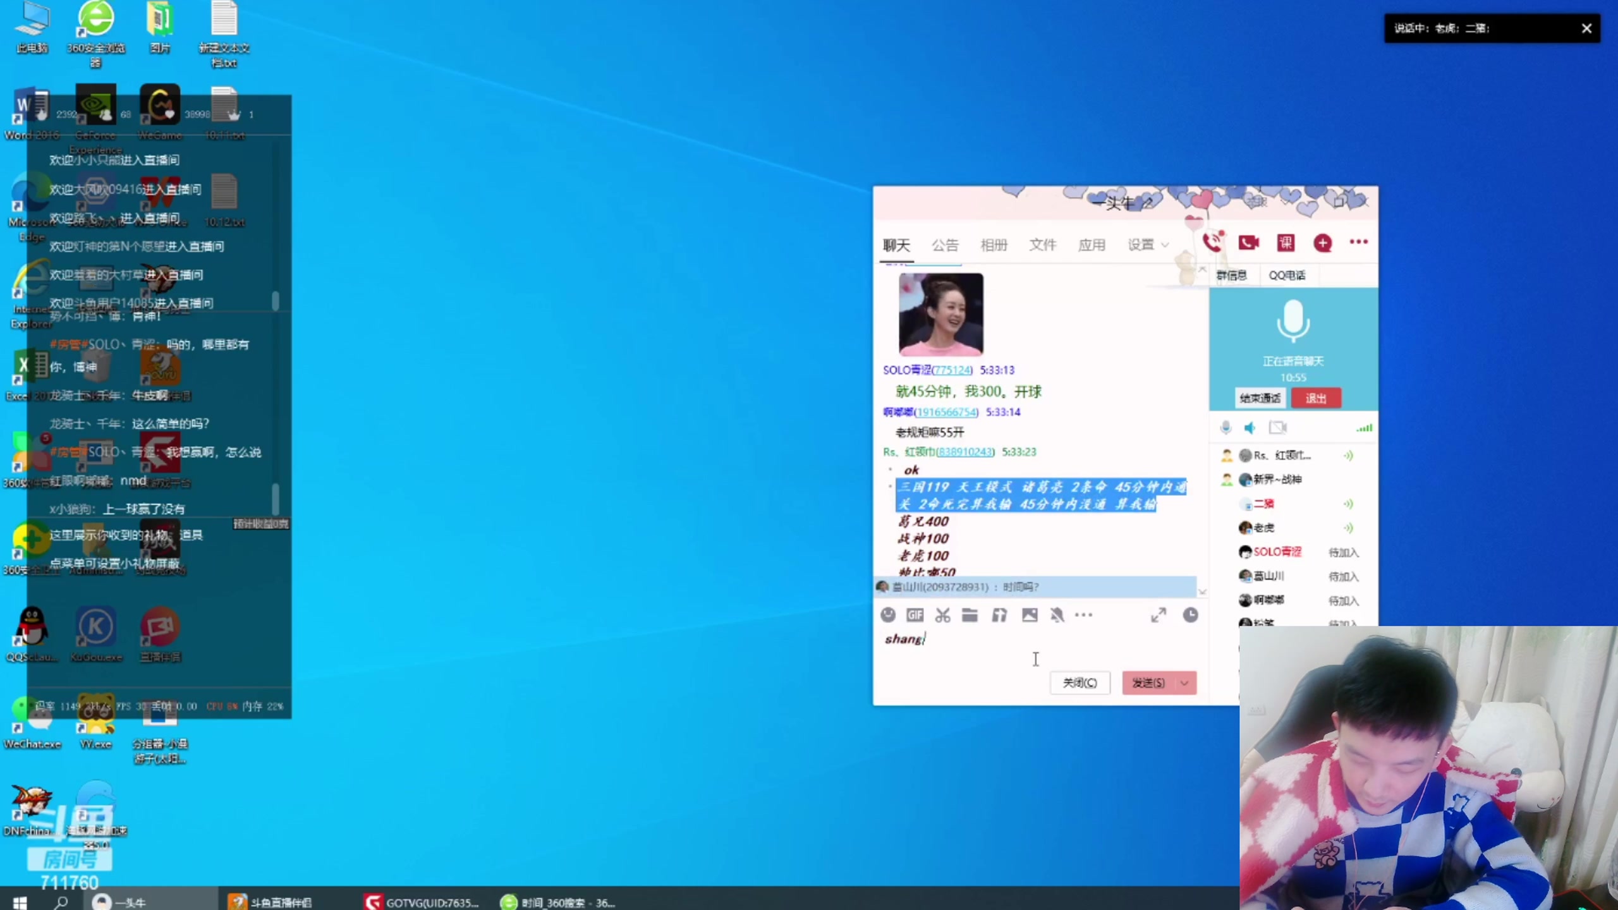The height and width of the screenshot is (910, 1618).
Task: Open the folder file-send icon
Action: click(x=970, y=615)
